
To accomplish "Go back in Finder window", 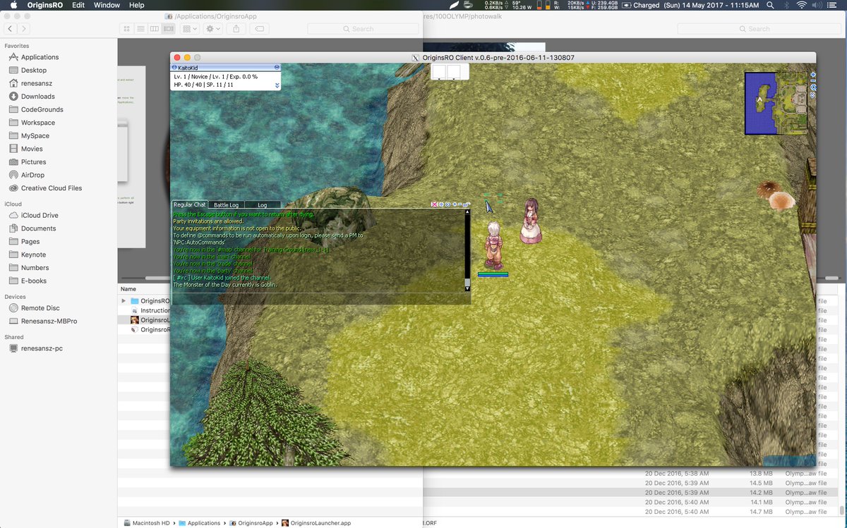I will 11,29.
